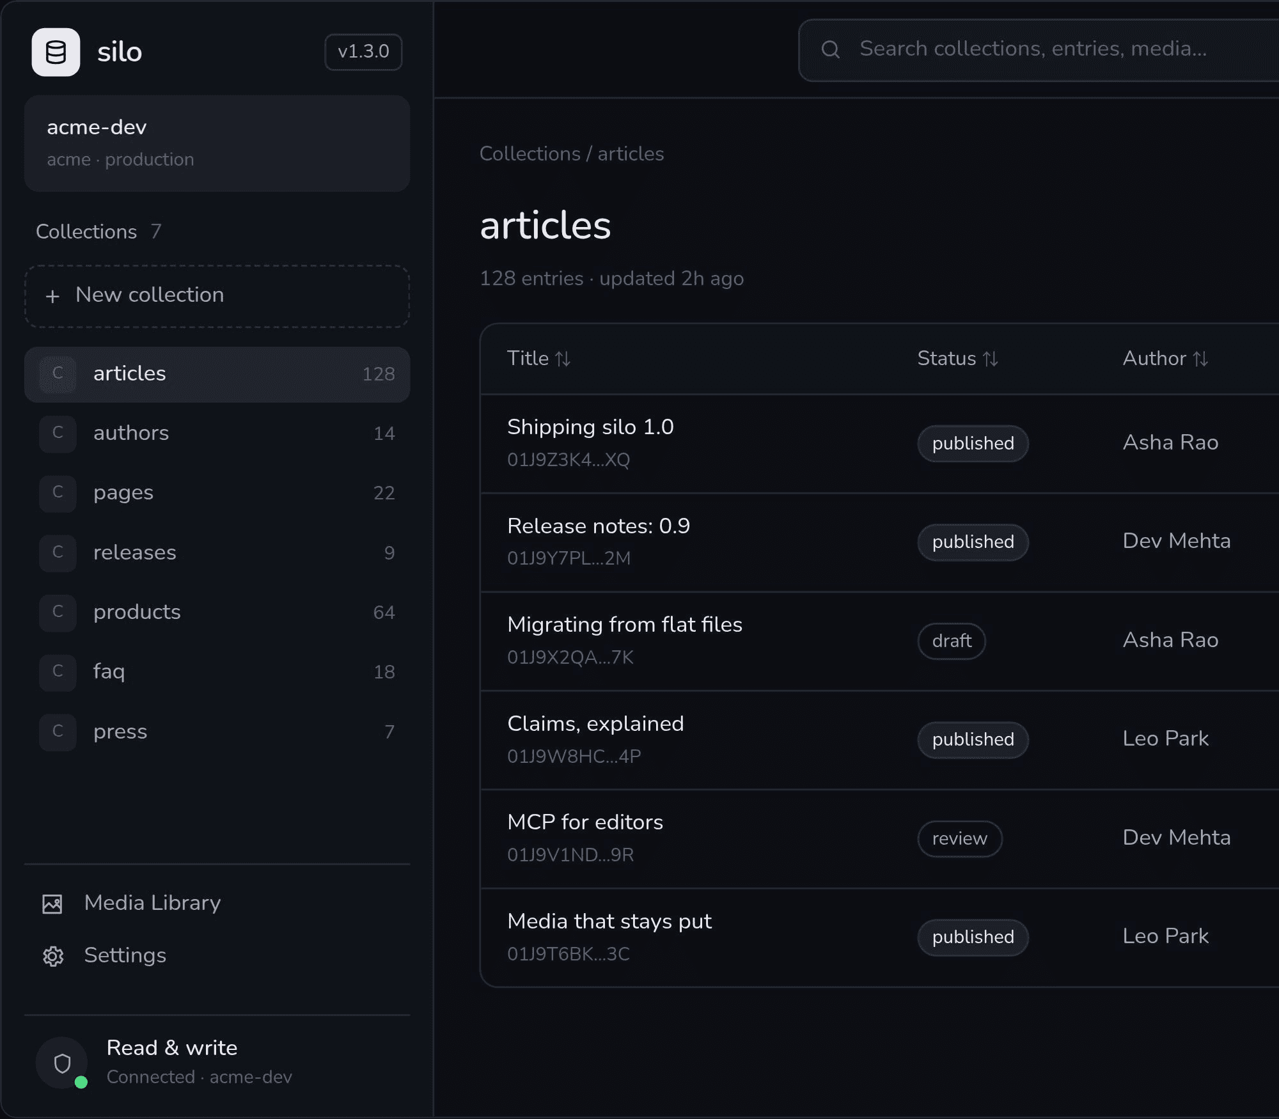This screenshot has height=1119, width=1279.
Task: Open the entry Release notes: 0.9
Action: (x=599, y=526)
